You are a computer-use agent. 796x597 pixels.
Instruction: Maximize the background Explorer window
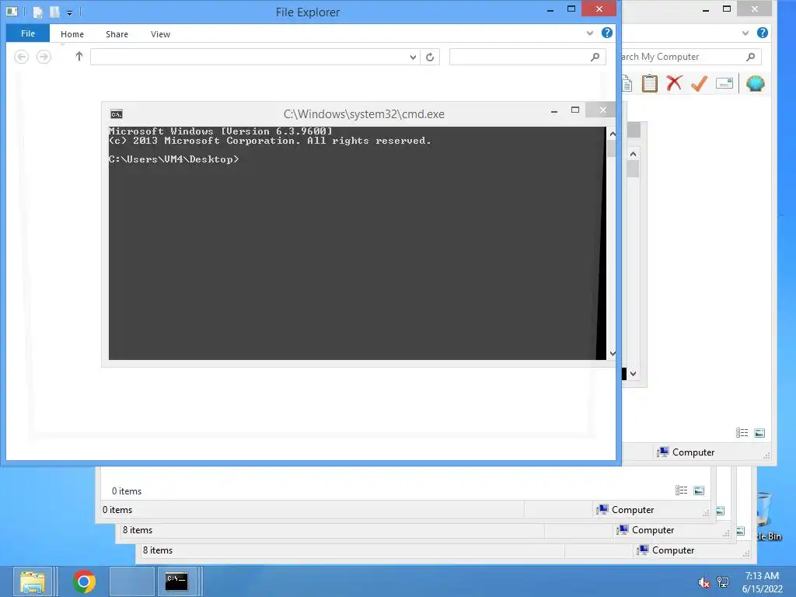point(727,9)
